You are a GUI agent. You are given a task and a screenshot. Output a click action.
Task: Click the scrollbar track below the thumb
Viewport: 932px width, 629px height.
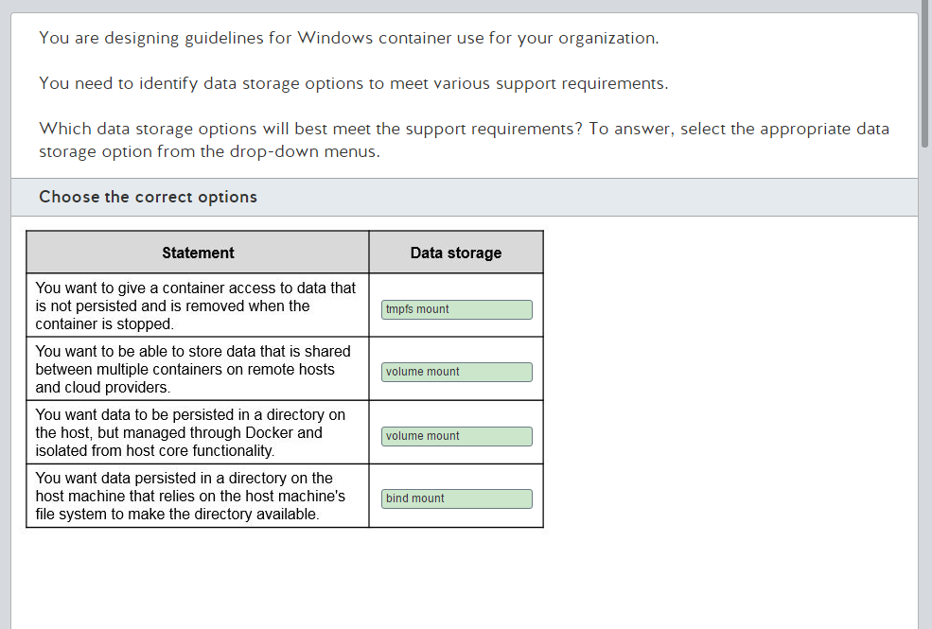coord(924,386)
